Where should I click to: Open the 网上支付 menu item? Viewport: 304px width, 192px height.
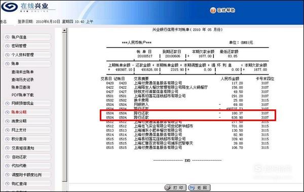click(x=27, y=130)
